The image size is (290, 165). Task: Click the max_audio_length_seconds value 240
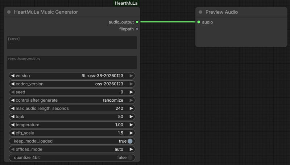[x=119, y=108]
